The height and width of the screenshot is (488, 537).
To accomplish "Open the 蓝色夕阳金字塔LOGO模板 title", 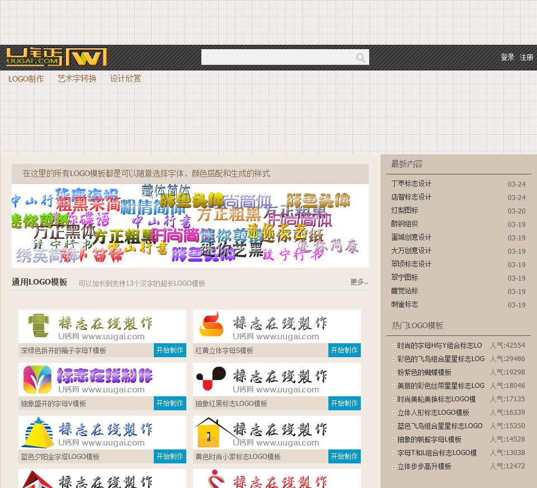I will tap(60, 457).
